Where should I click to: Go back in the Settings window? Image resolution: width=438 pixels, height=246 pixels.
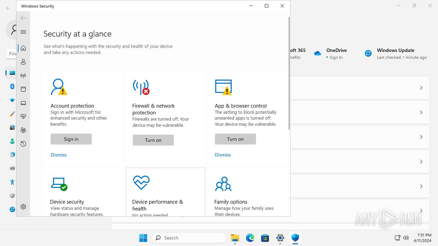[8, 8]
